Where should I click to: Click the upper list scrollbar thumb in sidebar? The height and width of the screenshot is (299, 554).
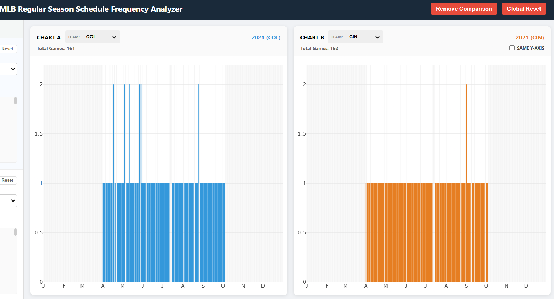tap(15, 101)
